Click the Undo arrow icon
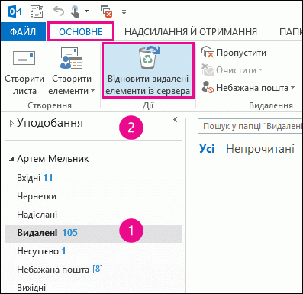The height and width of the screenshot is (294, 303). [59, 11]
